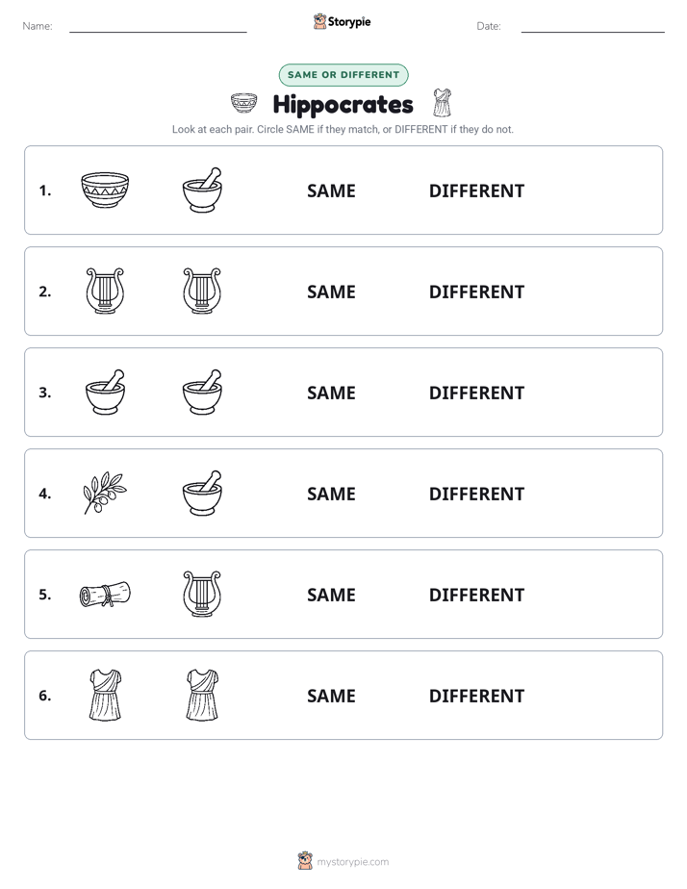The height and width of the screenshot is (889, 687).
Task: Click the Name input line
Action: [158, 27]
